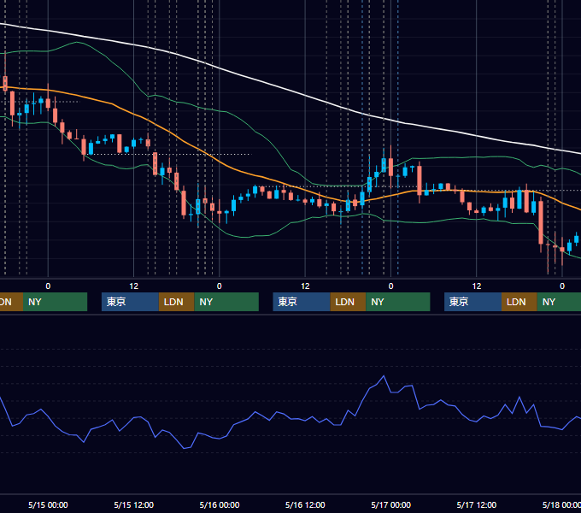Click the 5/16 LDN session block

pos(348,302)
